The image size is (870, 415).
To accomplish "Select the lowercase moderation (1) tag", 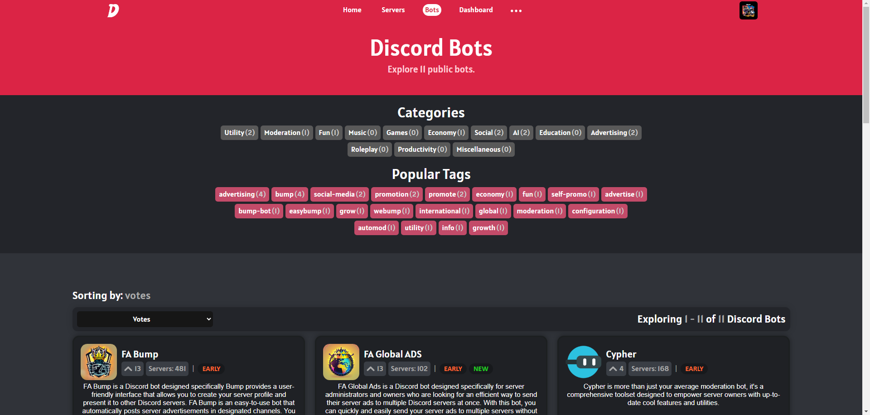I will (x=539, y=211).
